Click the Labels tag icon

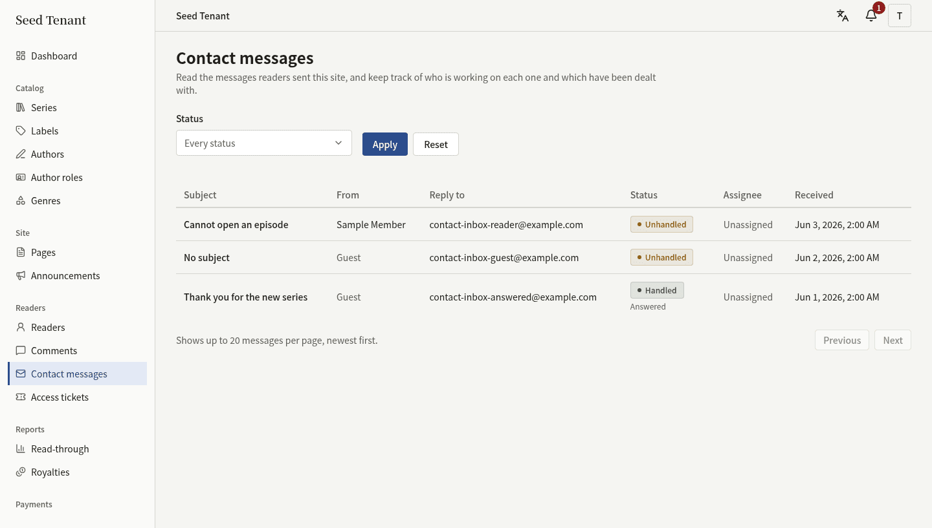click(x=21, y=131)
